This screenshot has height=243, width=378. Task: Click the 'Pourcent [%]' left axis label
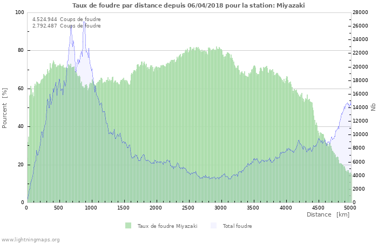click(5, 107)
